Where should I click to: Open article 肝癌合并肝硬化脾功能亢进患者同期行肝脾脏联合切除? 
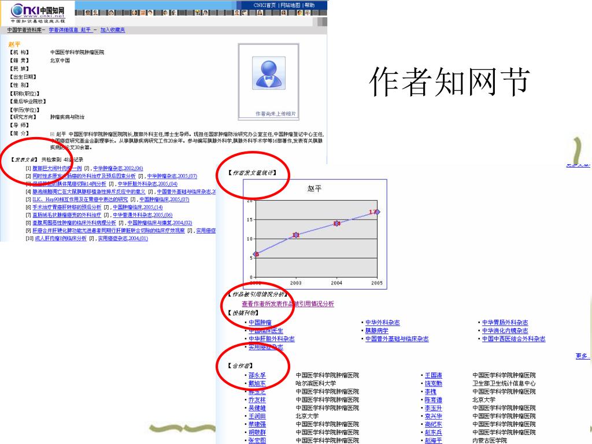pos(108,230)
